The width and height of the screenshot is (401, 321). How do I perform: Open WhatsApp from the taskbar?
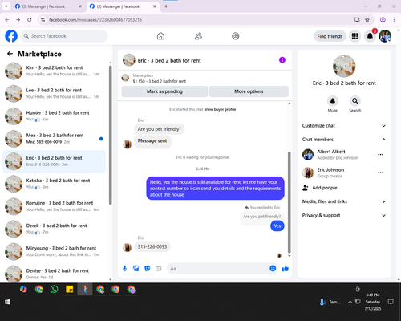[x=55, y=289]
